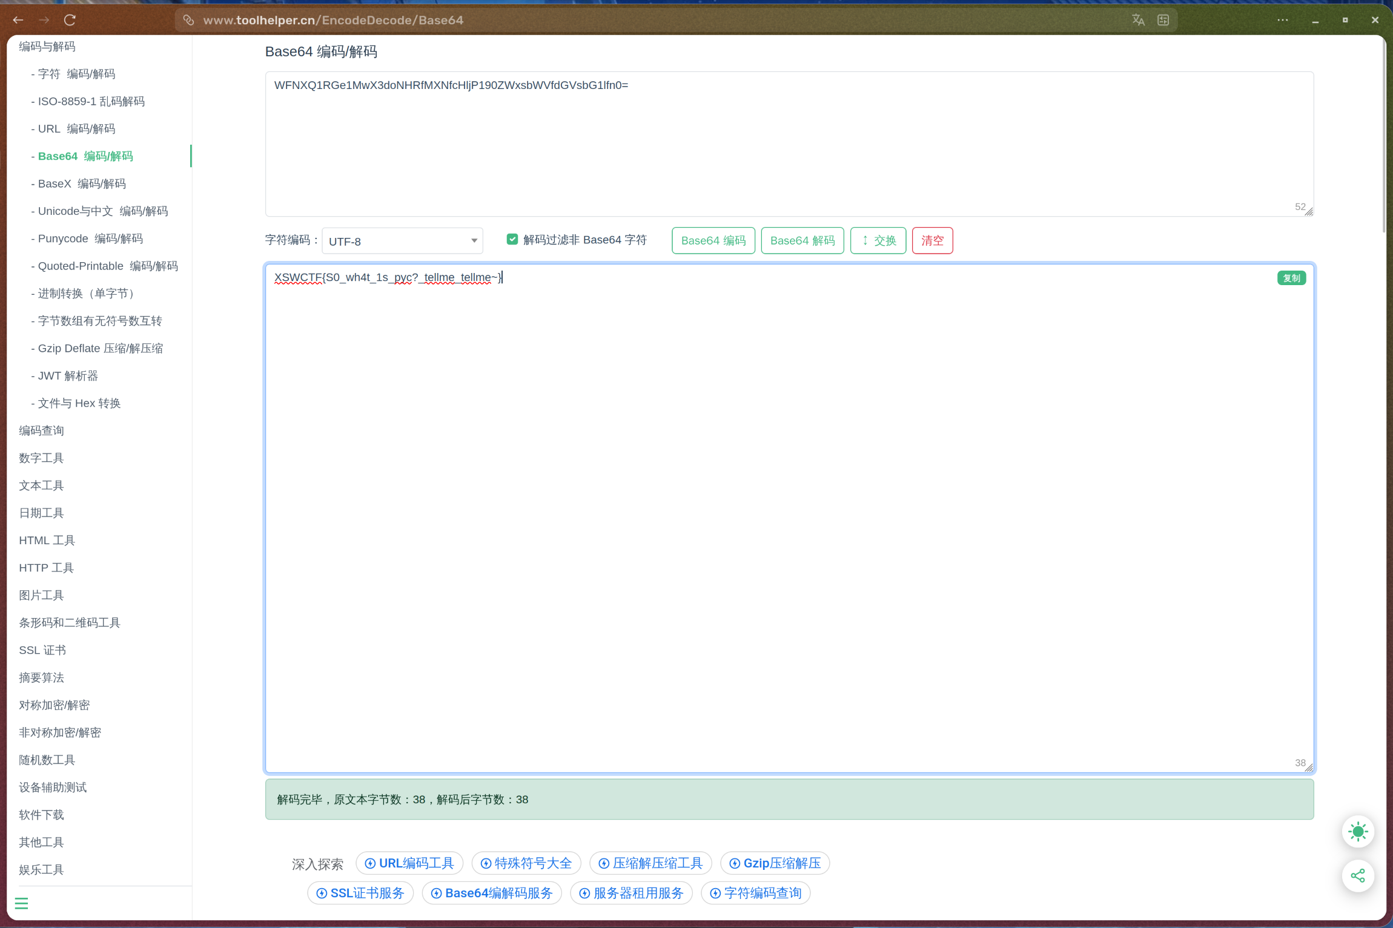This screenshot has height=928, width=1393.
Task: Open the theme brightness toggle icon
Action: point(1358,831)
